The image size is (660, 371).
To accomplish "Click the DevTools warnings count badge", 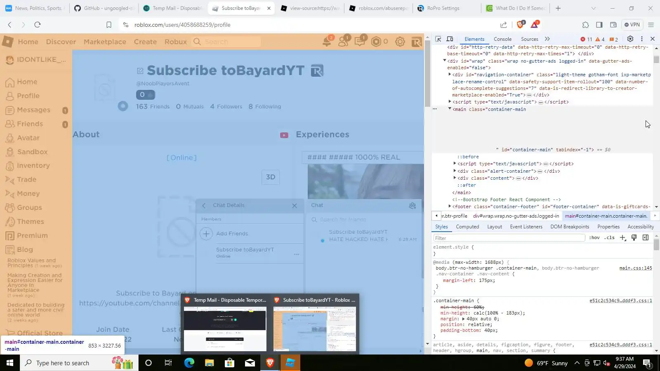I will (x=600, y=39).
